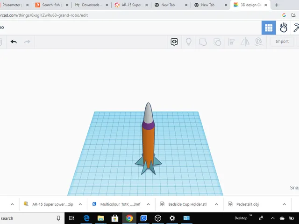299x224 pixels.
Task: Expand options for AR-15 Super Lower zip
Action: point(80,204)
